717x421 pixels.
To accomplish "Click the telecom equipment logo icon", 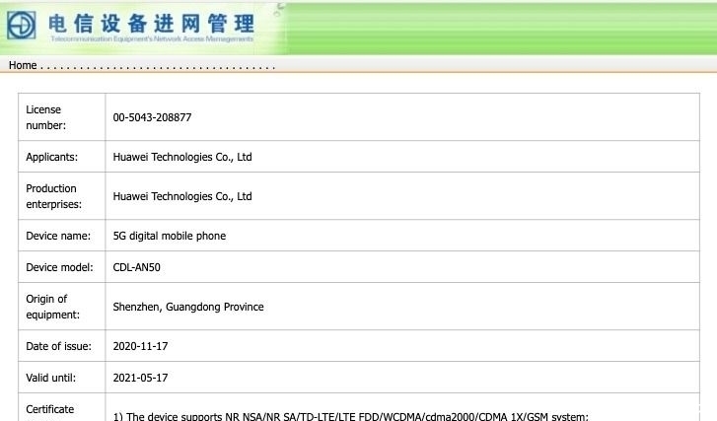I will pos(21,25).
